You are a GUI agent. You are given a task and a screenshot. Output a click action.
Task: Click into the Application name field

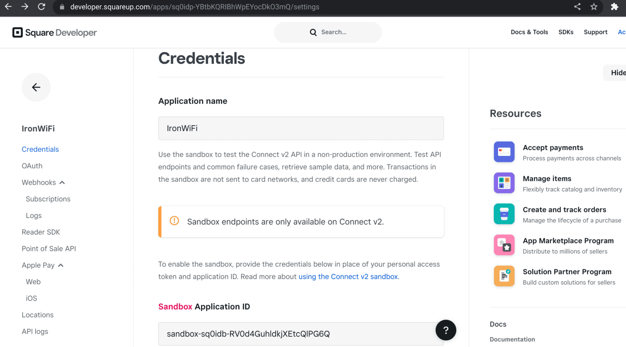pyautogui.click(x=301, y=128)
